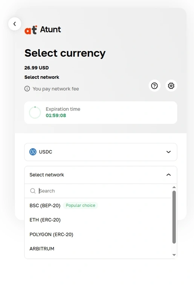Click the Popular choice badge
This screenshot has height=286, width=194.
pos(81,205)
